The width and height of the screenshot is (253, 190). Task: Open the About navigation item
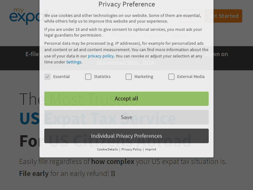180,35
